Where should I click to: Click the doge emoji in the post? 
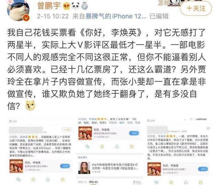[30, 105]
